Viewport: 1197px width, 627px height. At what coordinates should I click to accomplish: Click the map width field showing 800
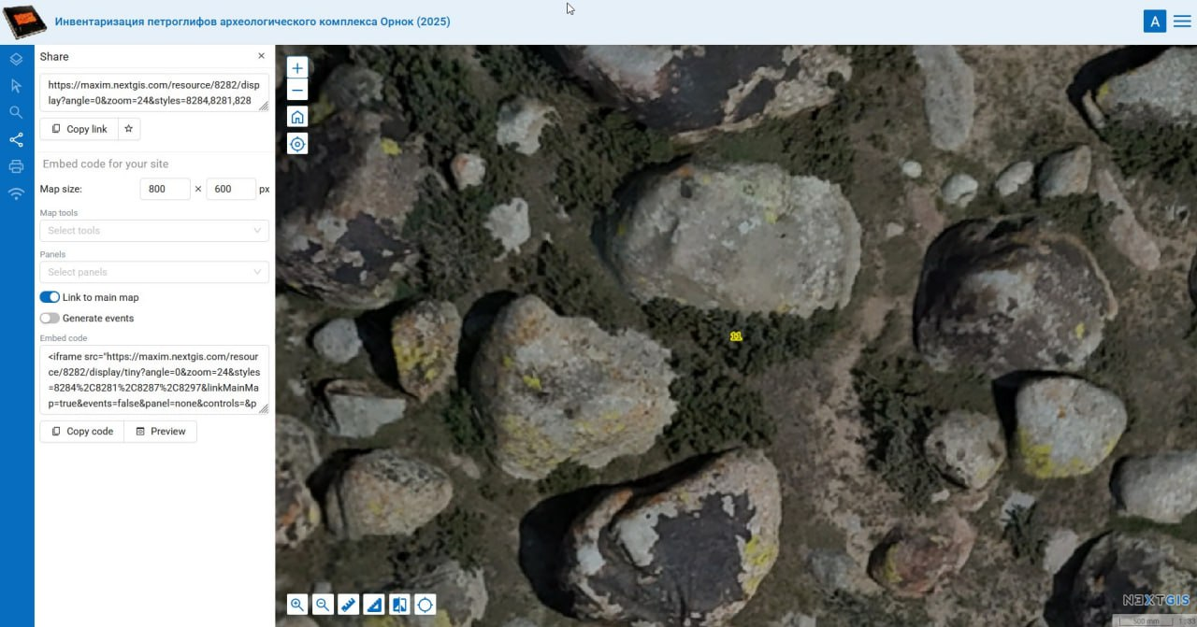click(x=166, y=189)
